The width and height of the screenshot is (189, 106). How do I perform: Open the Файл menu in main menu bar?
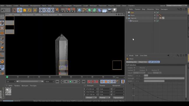2,6
